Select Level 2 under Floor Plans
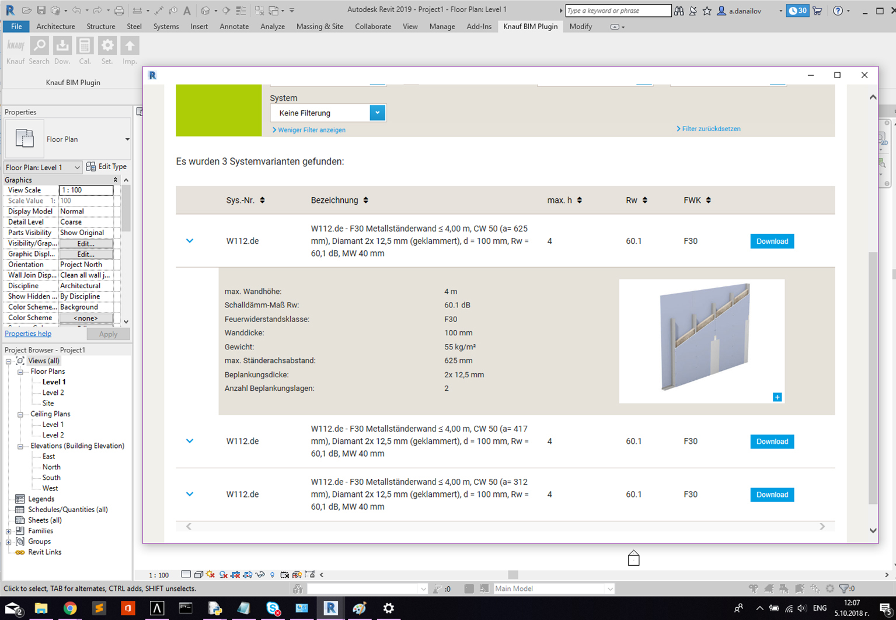The height and width of the screenshot is (620, 896). (x=53, y=393)
